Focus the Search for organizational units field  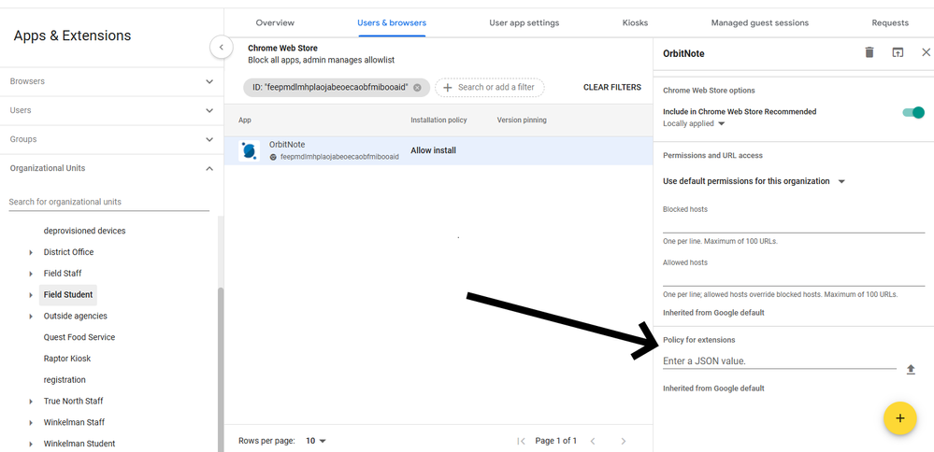[109, 203]
